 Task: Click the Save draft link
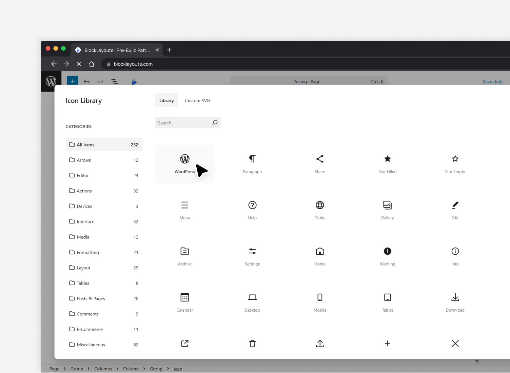tap(493, 82)
